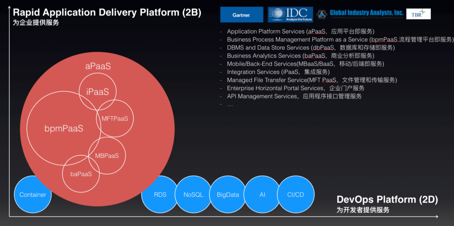Select the API Management Services bullet

[294, 96]
